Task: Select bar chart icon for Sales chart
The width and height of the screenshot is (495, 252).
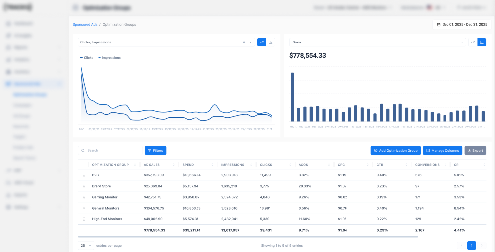Action: [x=482, y=42]
